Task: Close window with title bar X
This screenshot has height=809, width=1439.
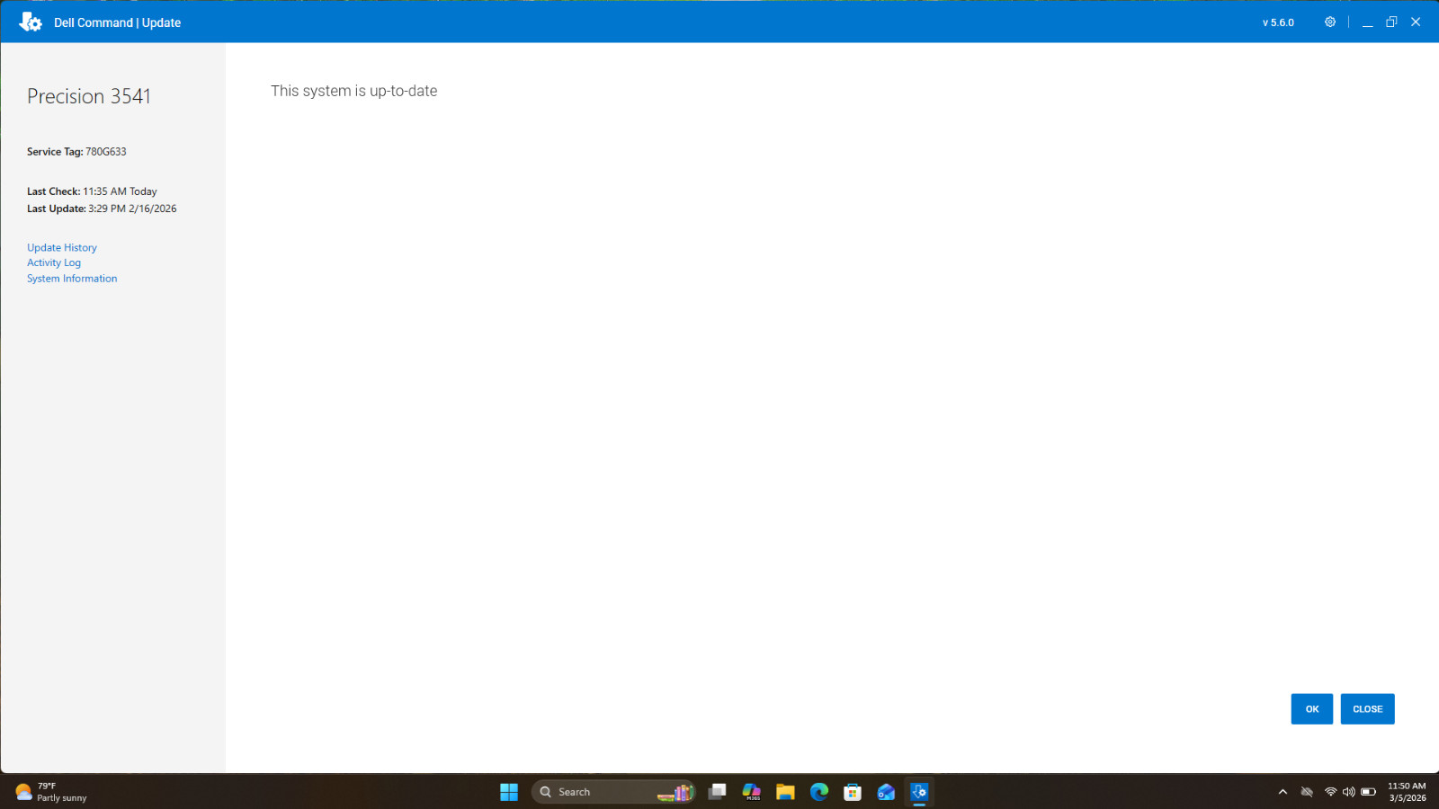Action: (x=1416, y=22)
